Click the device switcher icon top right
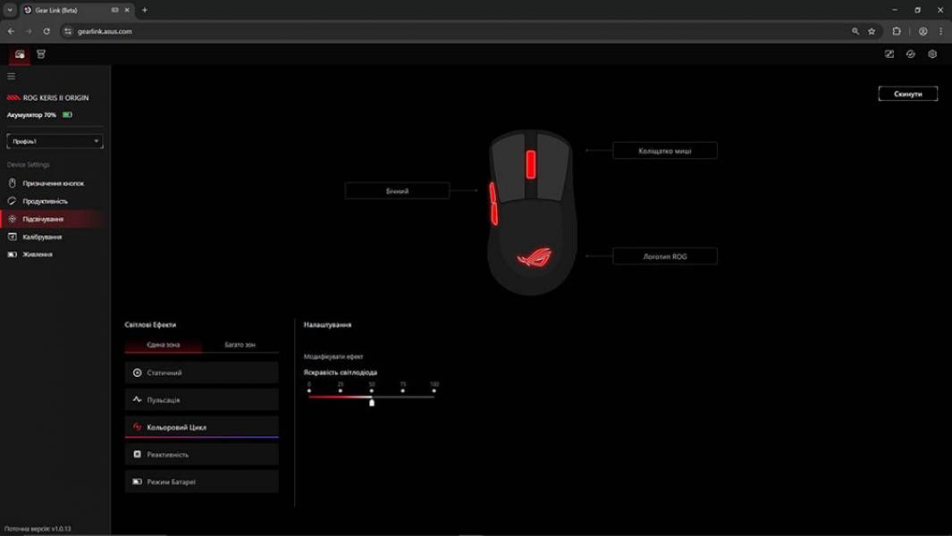The height and width of the screenshot is (536, 952). [x=889, y=54]
